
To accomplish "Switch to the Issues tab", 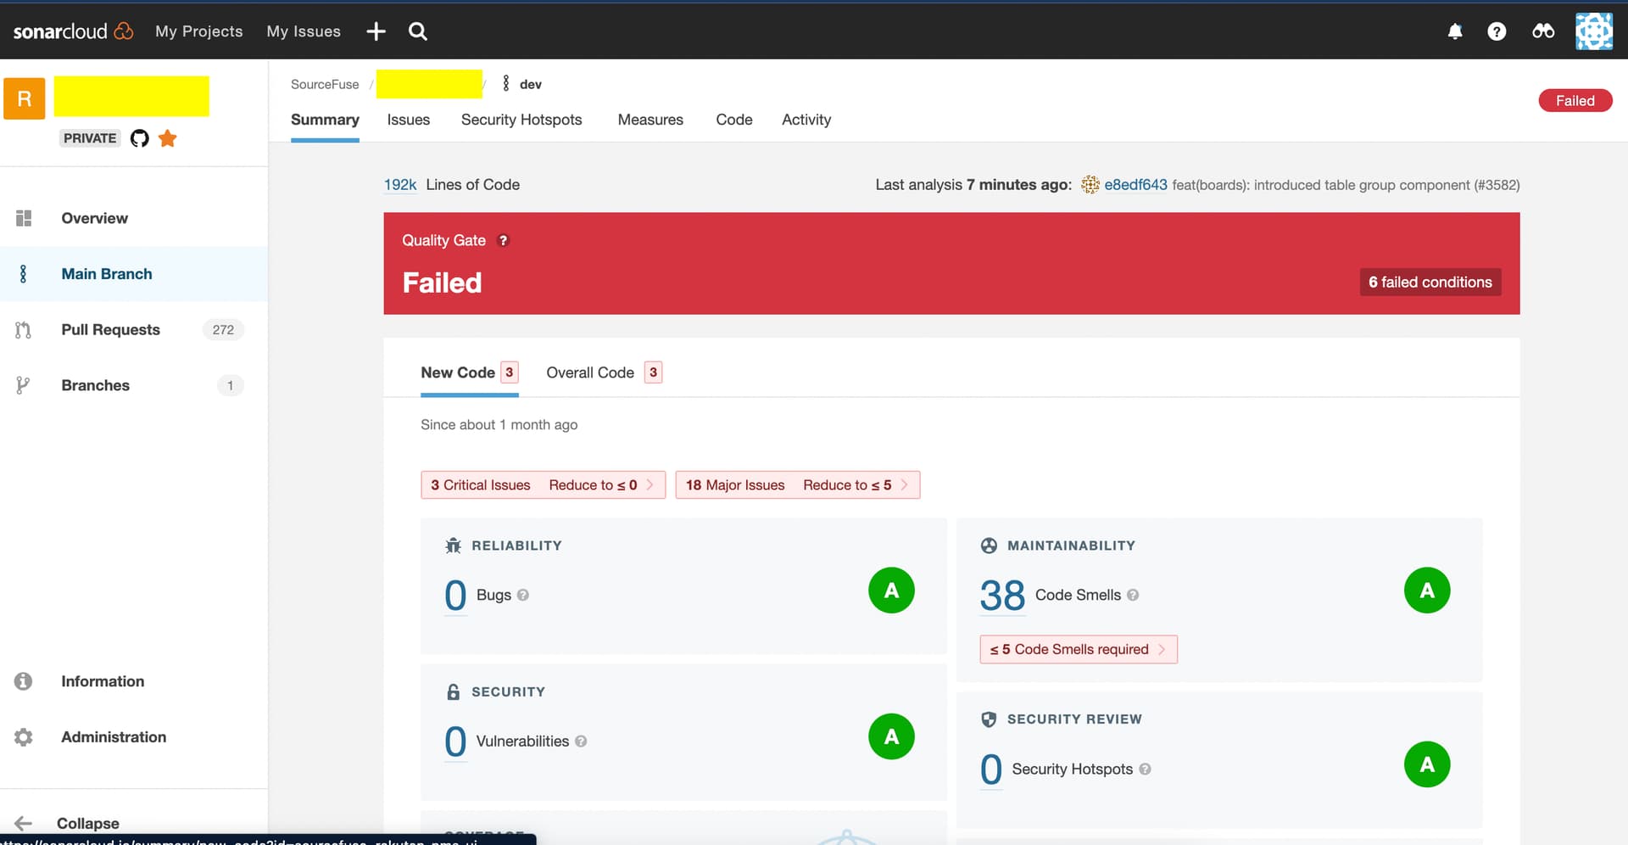I will pos(409,120).
